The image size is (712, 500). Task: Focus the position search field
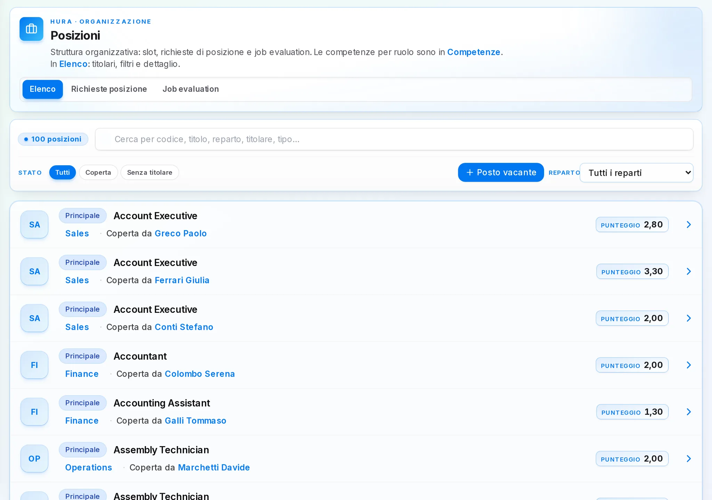pos(394,139)
